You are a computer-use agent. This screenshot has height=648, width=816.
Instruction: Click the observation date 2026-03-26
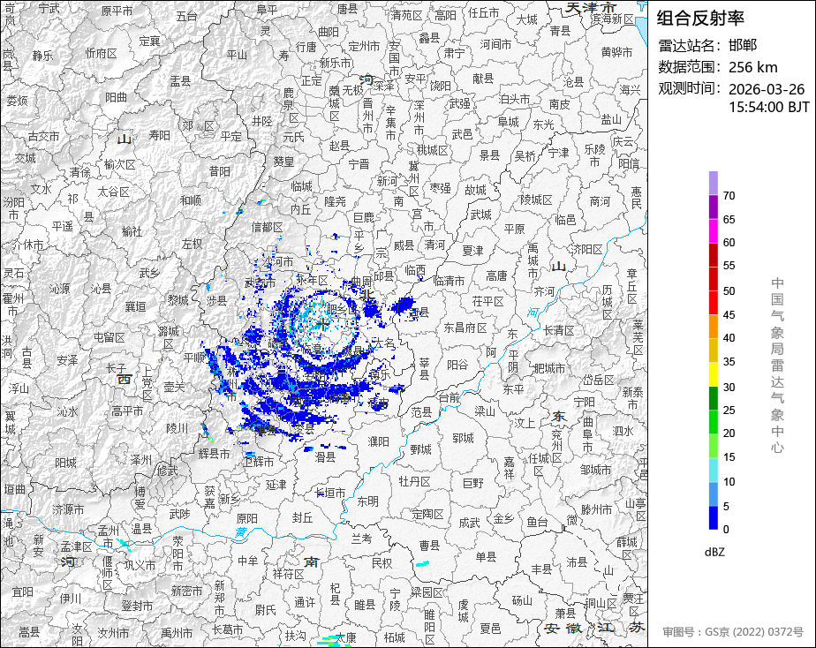767,89
